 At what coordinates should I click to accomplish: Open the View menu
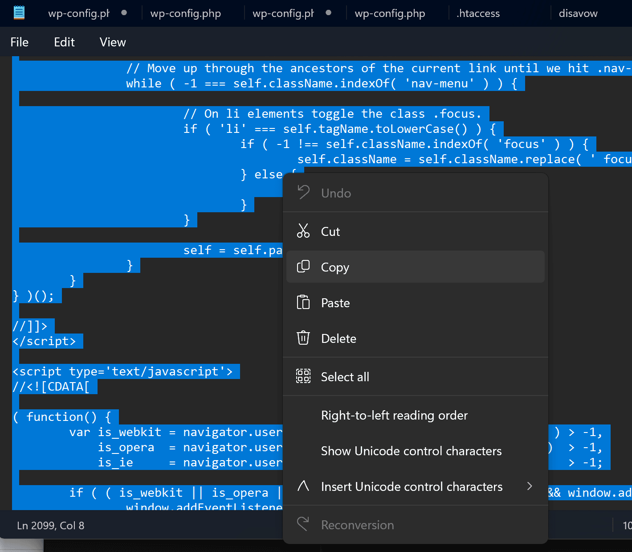(x=113, y=42)
